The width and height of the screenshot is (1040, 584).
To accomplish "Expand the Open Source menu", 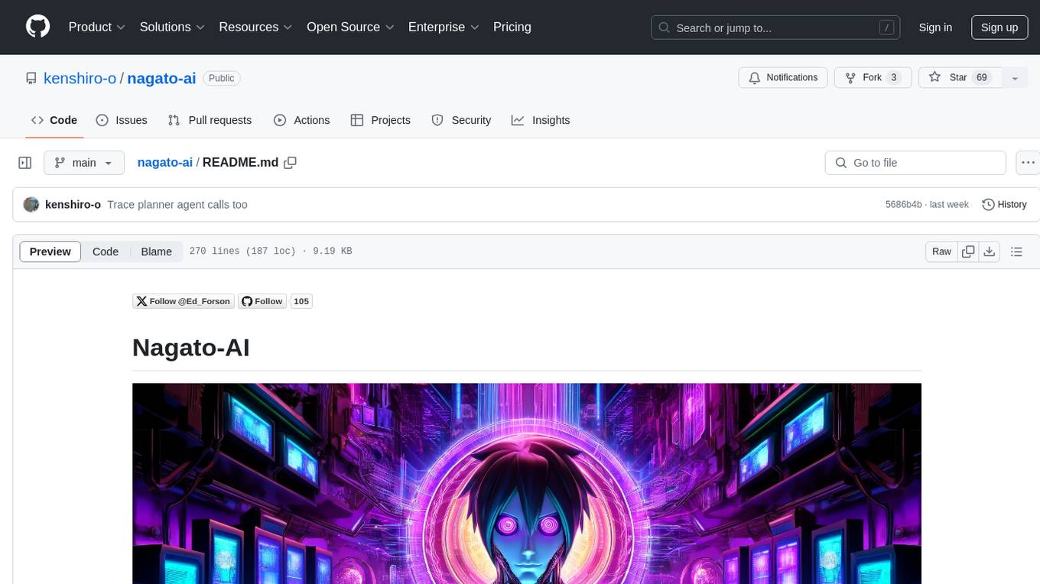I will (x=350, y=27).
